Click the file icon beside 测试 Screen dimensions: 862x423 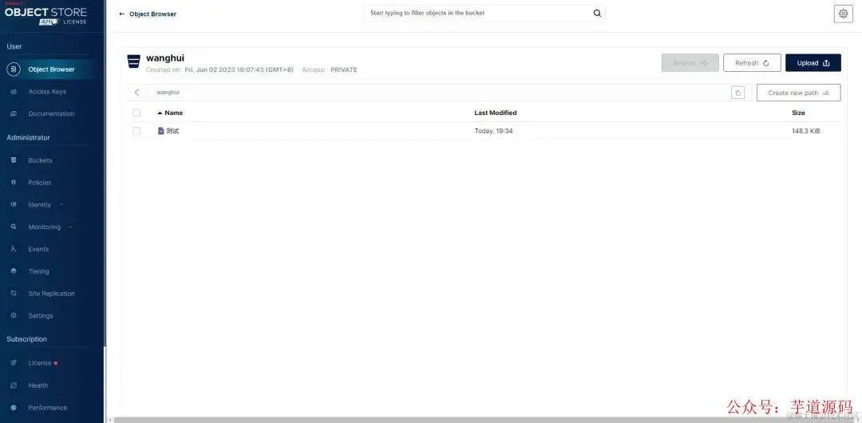[x=161, y=131]
